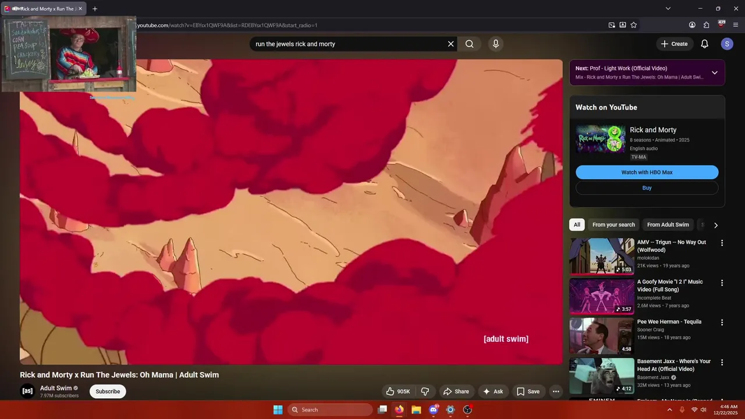Open uBlock Origin extension showing 439
The width and height of the screenshot is (745, 419).
(x=721, y=24)
